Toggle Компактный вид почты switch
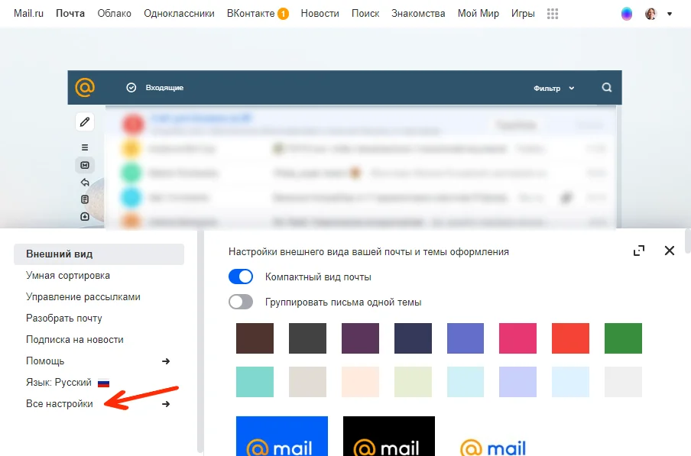This screenshot has height=456, width=691. tap(241, 277)
